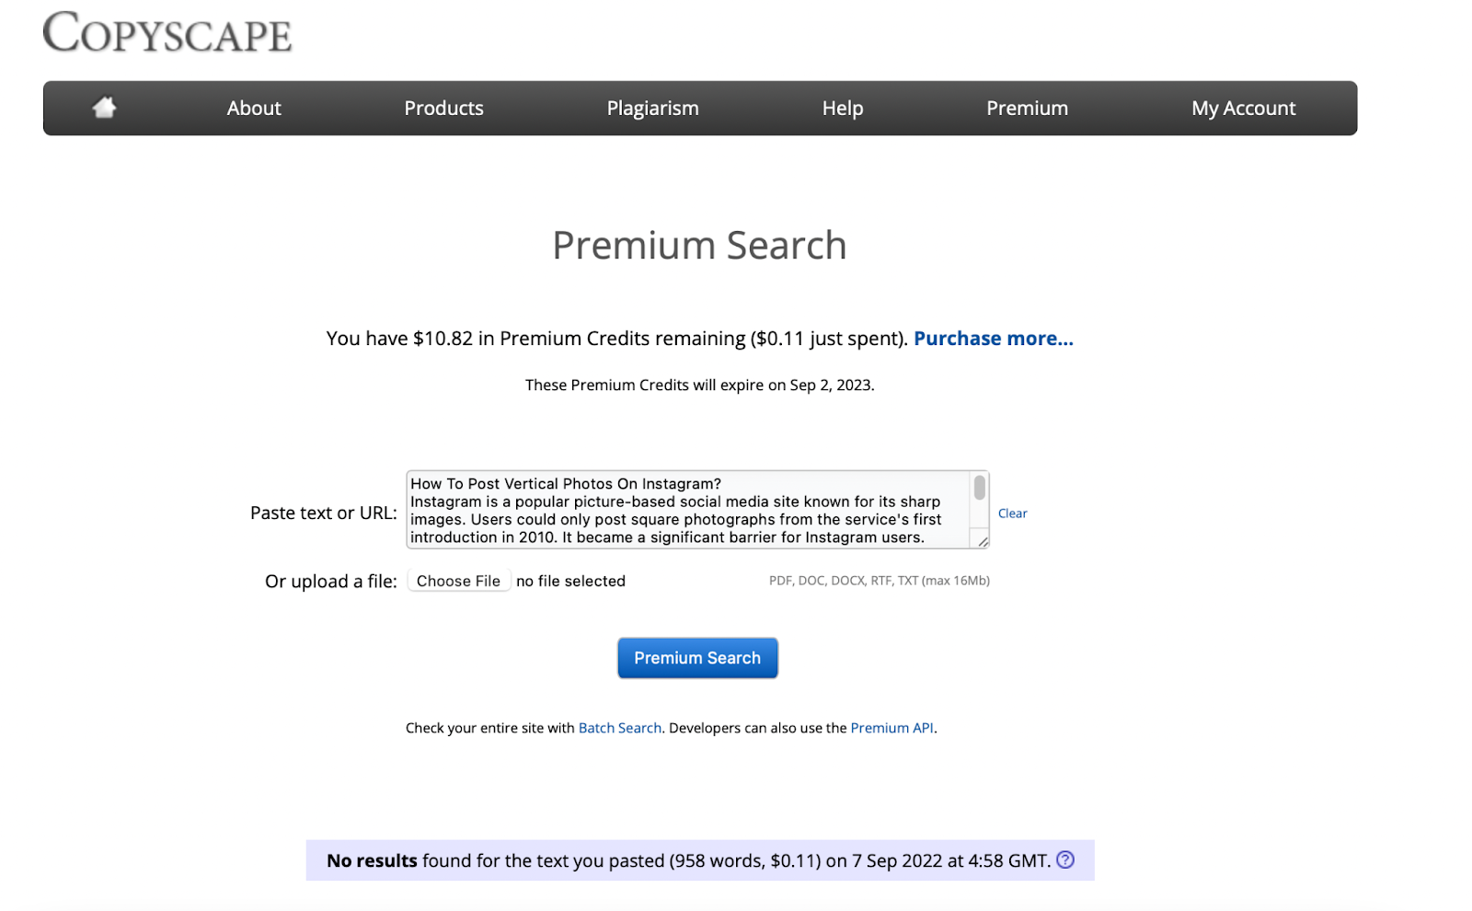This screenshot has width=1472, height=911.
Task: Click the 'Paste text or URL:' label
Action: (324, 513)
